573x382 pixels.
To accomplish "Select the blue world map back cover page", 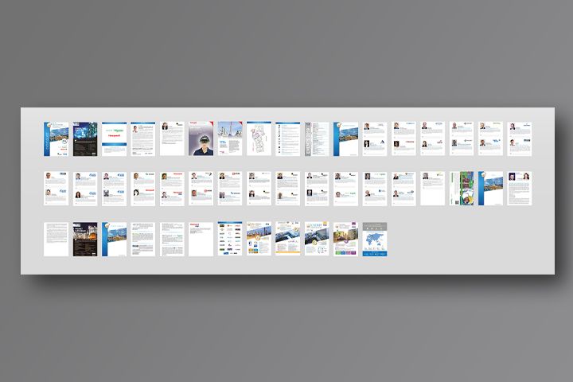I will click(x=375, y=239).
